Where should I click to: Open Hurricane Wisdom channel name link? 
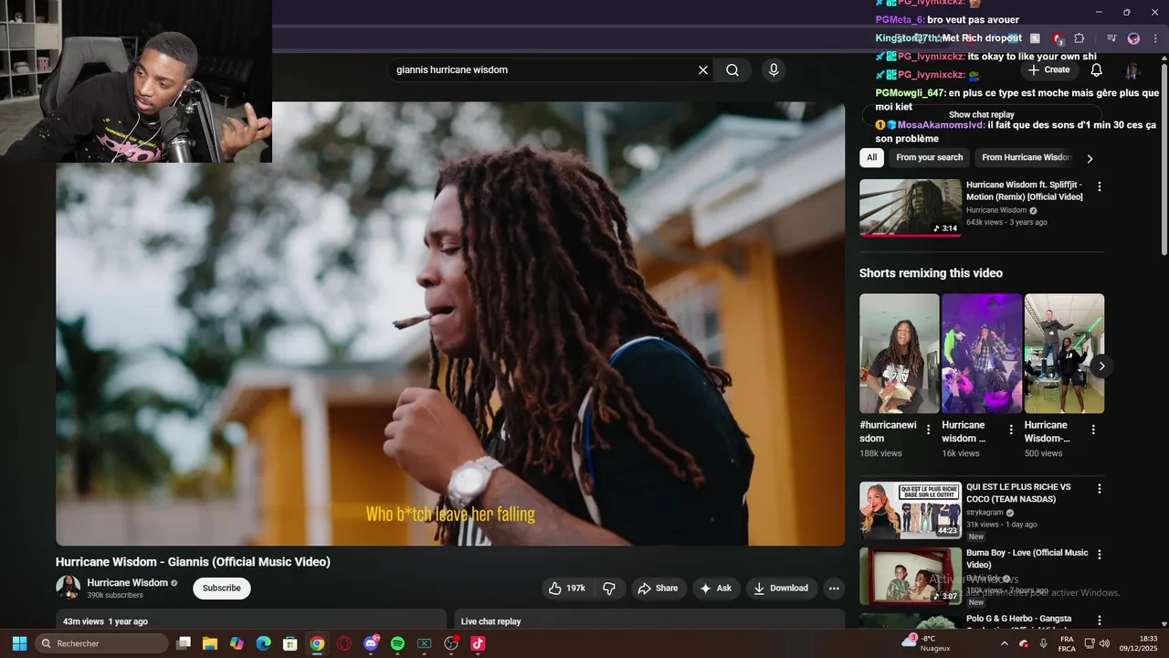click(127, 583)
